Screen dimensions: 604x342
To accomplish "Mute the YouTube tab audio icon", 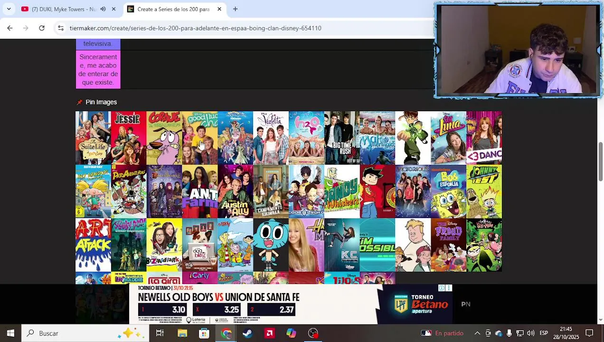I will (x=103, y=9).
